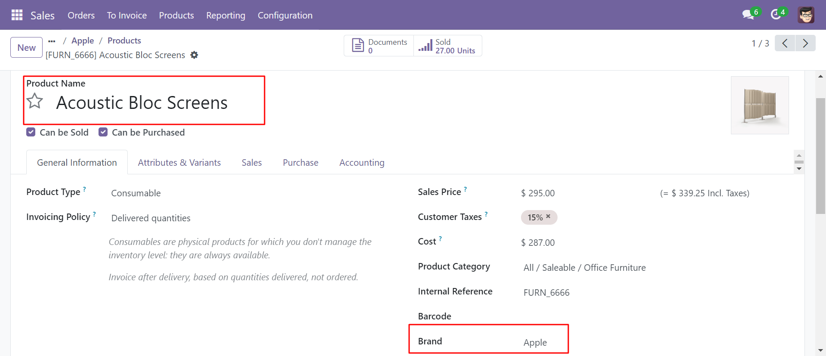Viewport: 826px width, 356px height.
Task: Click the Invoicing Policy help question mark
Action: [94, 214]
